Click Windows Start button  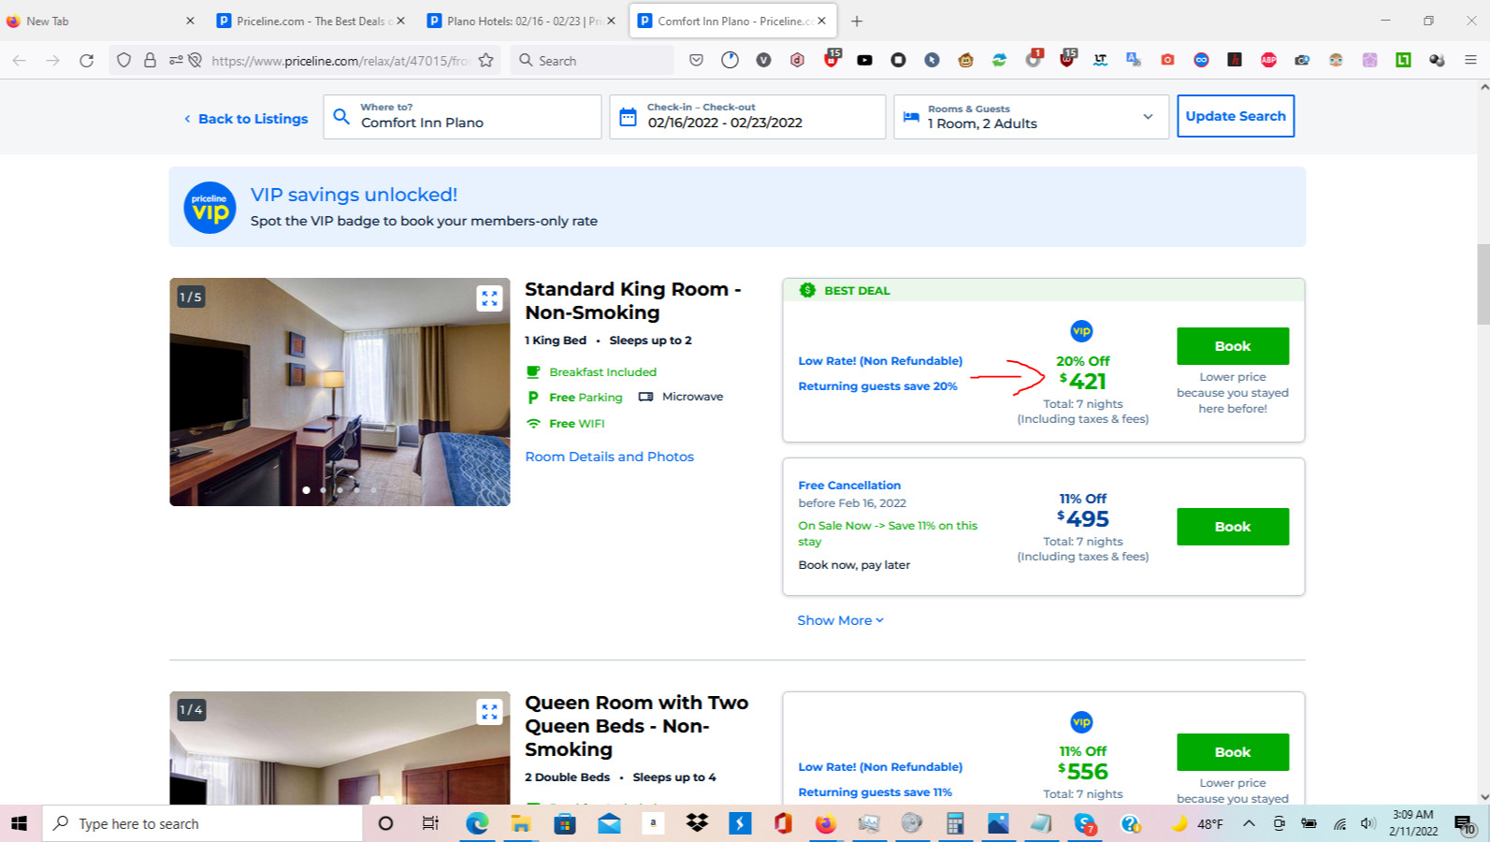pos(19,823)
